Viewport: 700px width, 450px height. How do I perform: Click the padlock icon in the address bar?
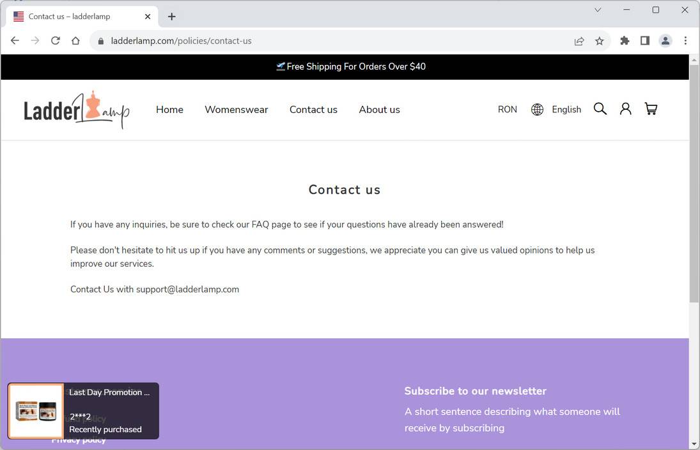point(100,40)
